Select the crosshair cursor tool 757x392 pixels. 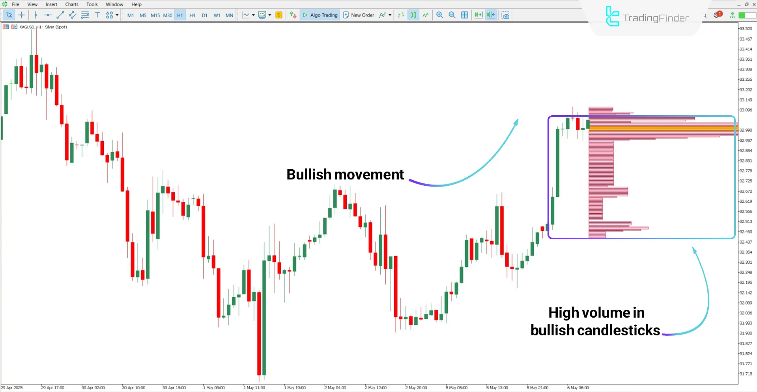(x=21, y=15)
